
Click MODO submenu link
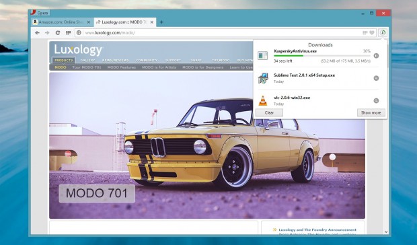(61, 67)
